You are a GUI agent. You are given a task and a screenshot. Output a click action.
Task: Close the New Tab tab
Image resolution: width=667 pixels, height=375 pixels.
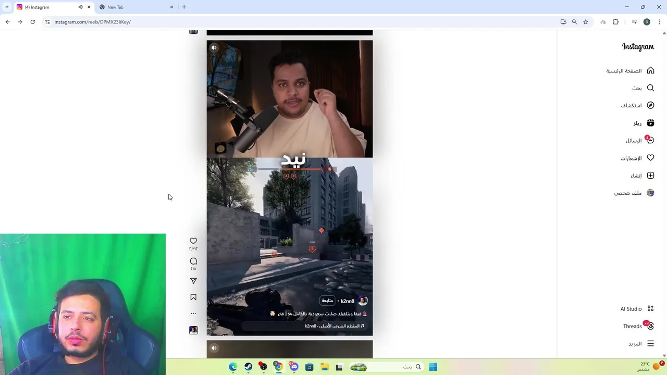[171, 7]
